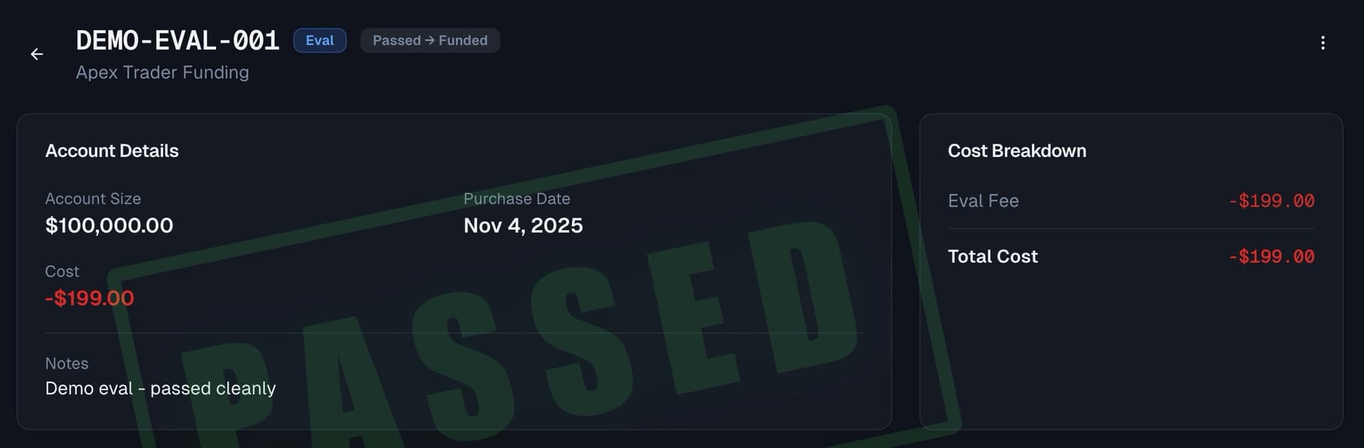The height and width of the screenshot is (448, 1364).
Task: Open Apex Trader Funding link
Action: pos(163,72)
